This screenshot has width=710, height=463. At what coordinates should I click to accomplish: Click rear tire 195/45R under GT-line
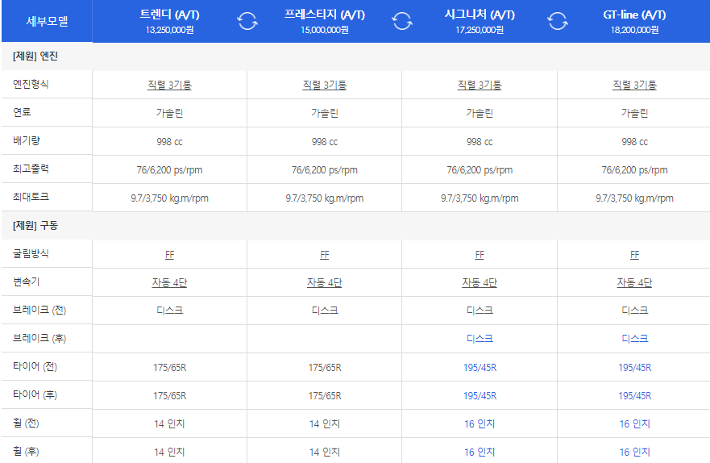pyautogui.click(x=634, y=395)
